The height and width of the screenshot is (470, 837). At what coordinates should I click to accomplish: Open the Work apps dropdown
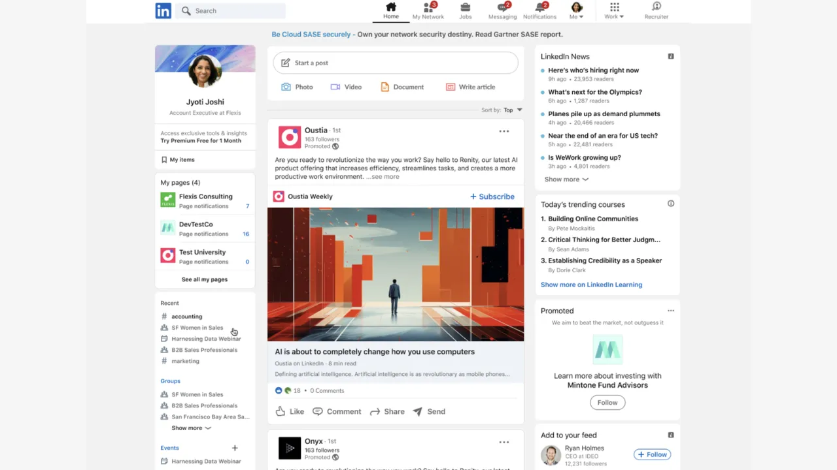coord(614,11)
